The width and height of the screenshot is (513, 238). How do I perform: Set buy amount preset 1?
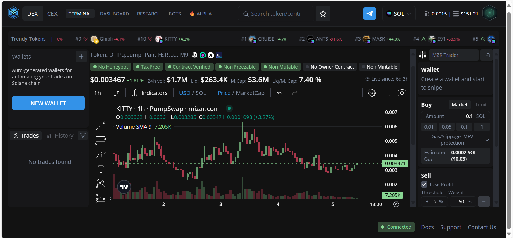point(482,127)
